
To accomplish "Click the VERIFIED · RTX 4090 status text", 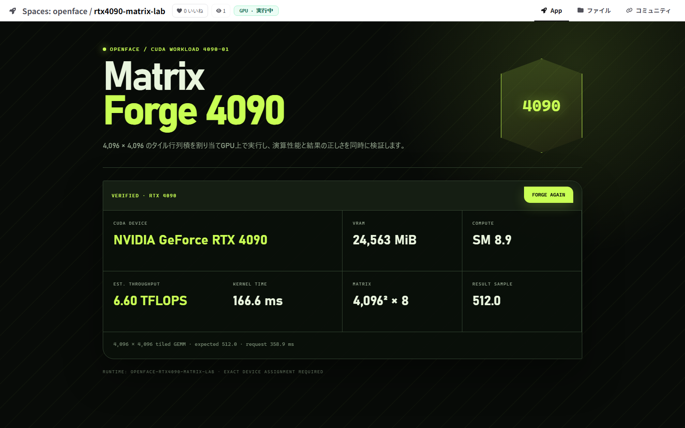I will click(x=144, y=196).
